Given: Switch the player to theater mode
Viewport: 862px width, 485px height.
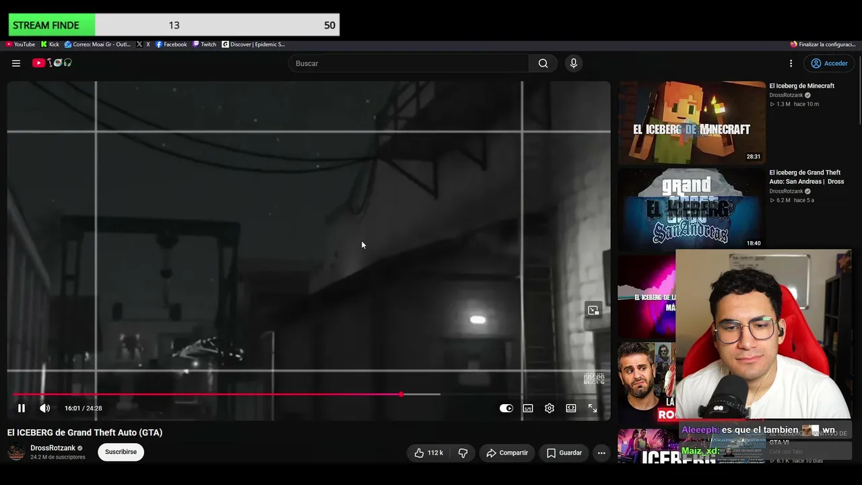Looking at the screenshot, I should coord(571,408).
